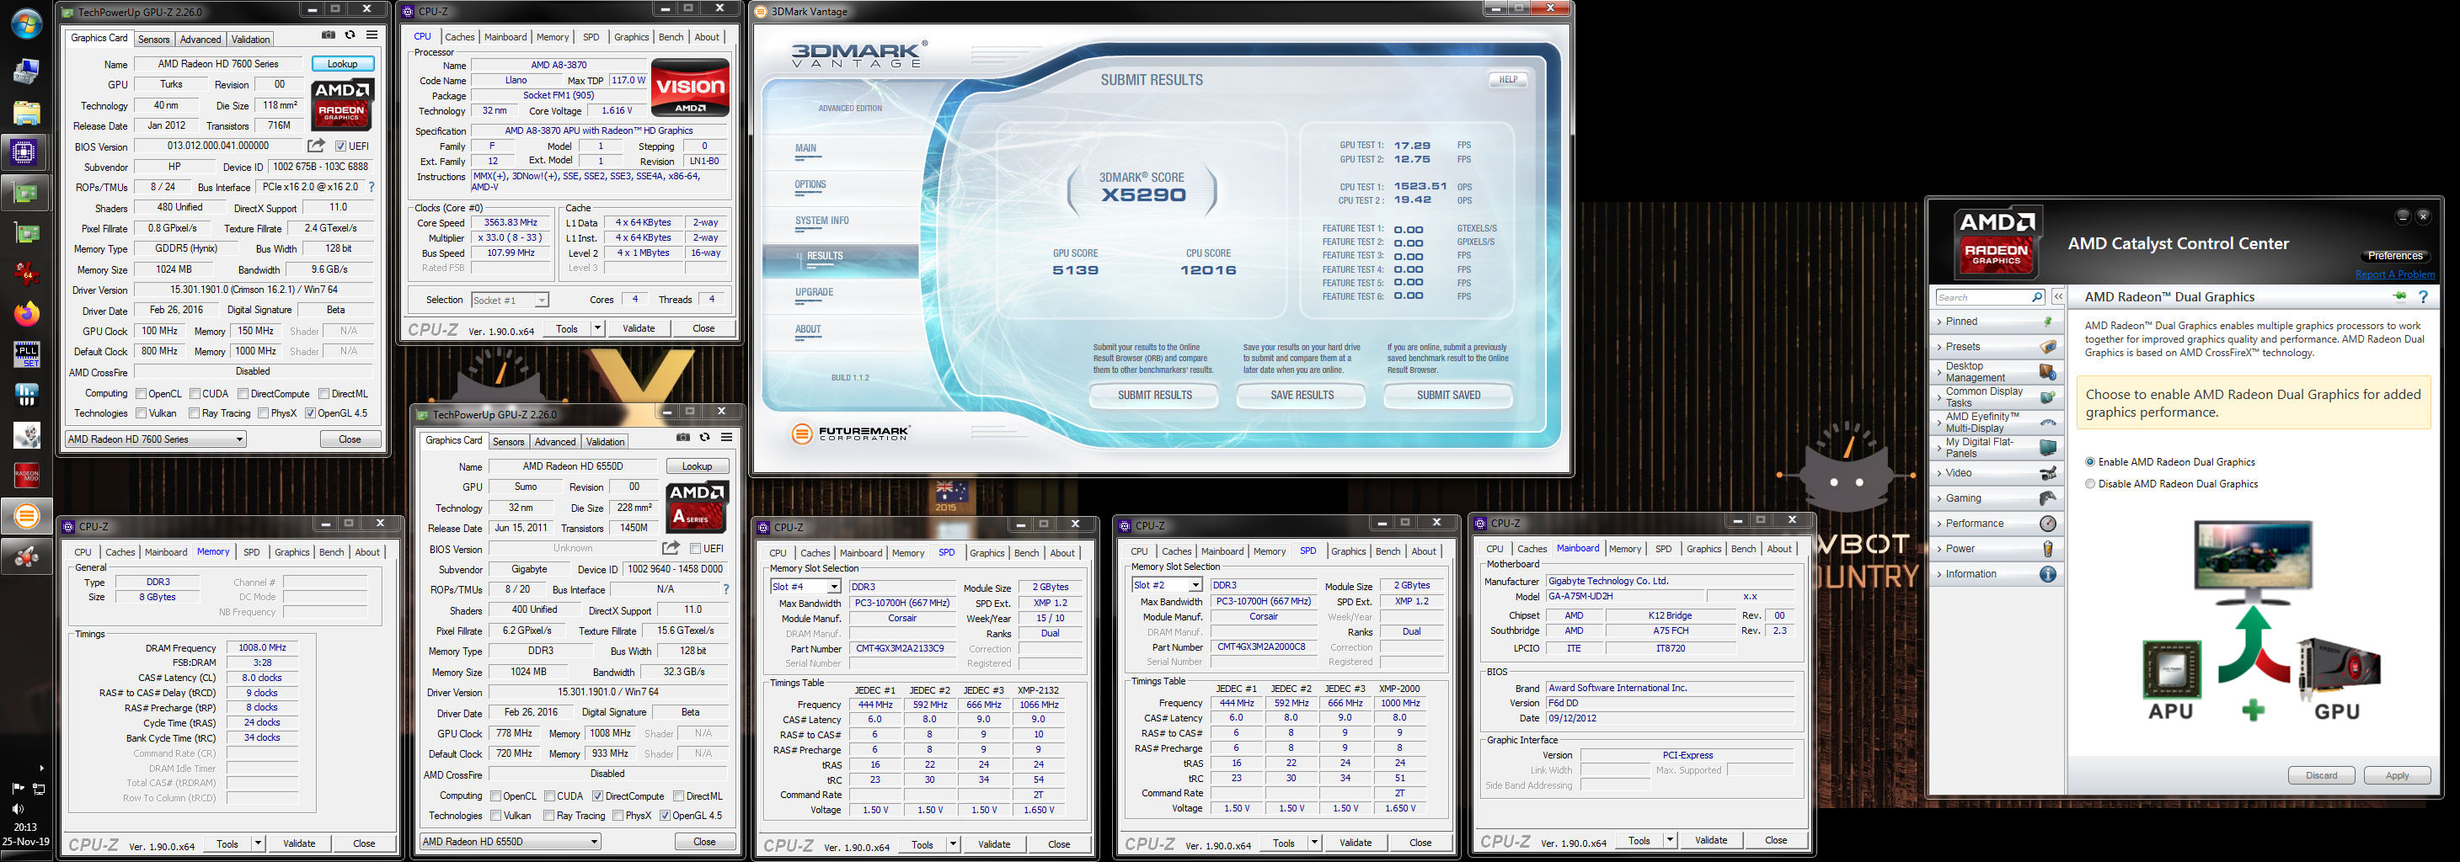This screenshot has height=862, width=2460.
Task: Collapse Catalyst sidebar with double-arrow button
Action: coord(2058,297)
